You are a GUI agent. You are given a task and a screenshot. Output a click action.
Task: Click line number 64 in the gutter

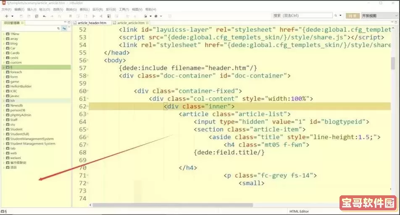[x=83, y=122]
